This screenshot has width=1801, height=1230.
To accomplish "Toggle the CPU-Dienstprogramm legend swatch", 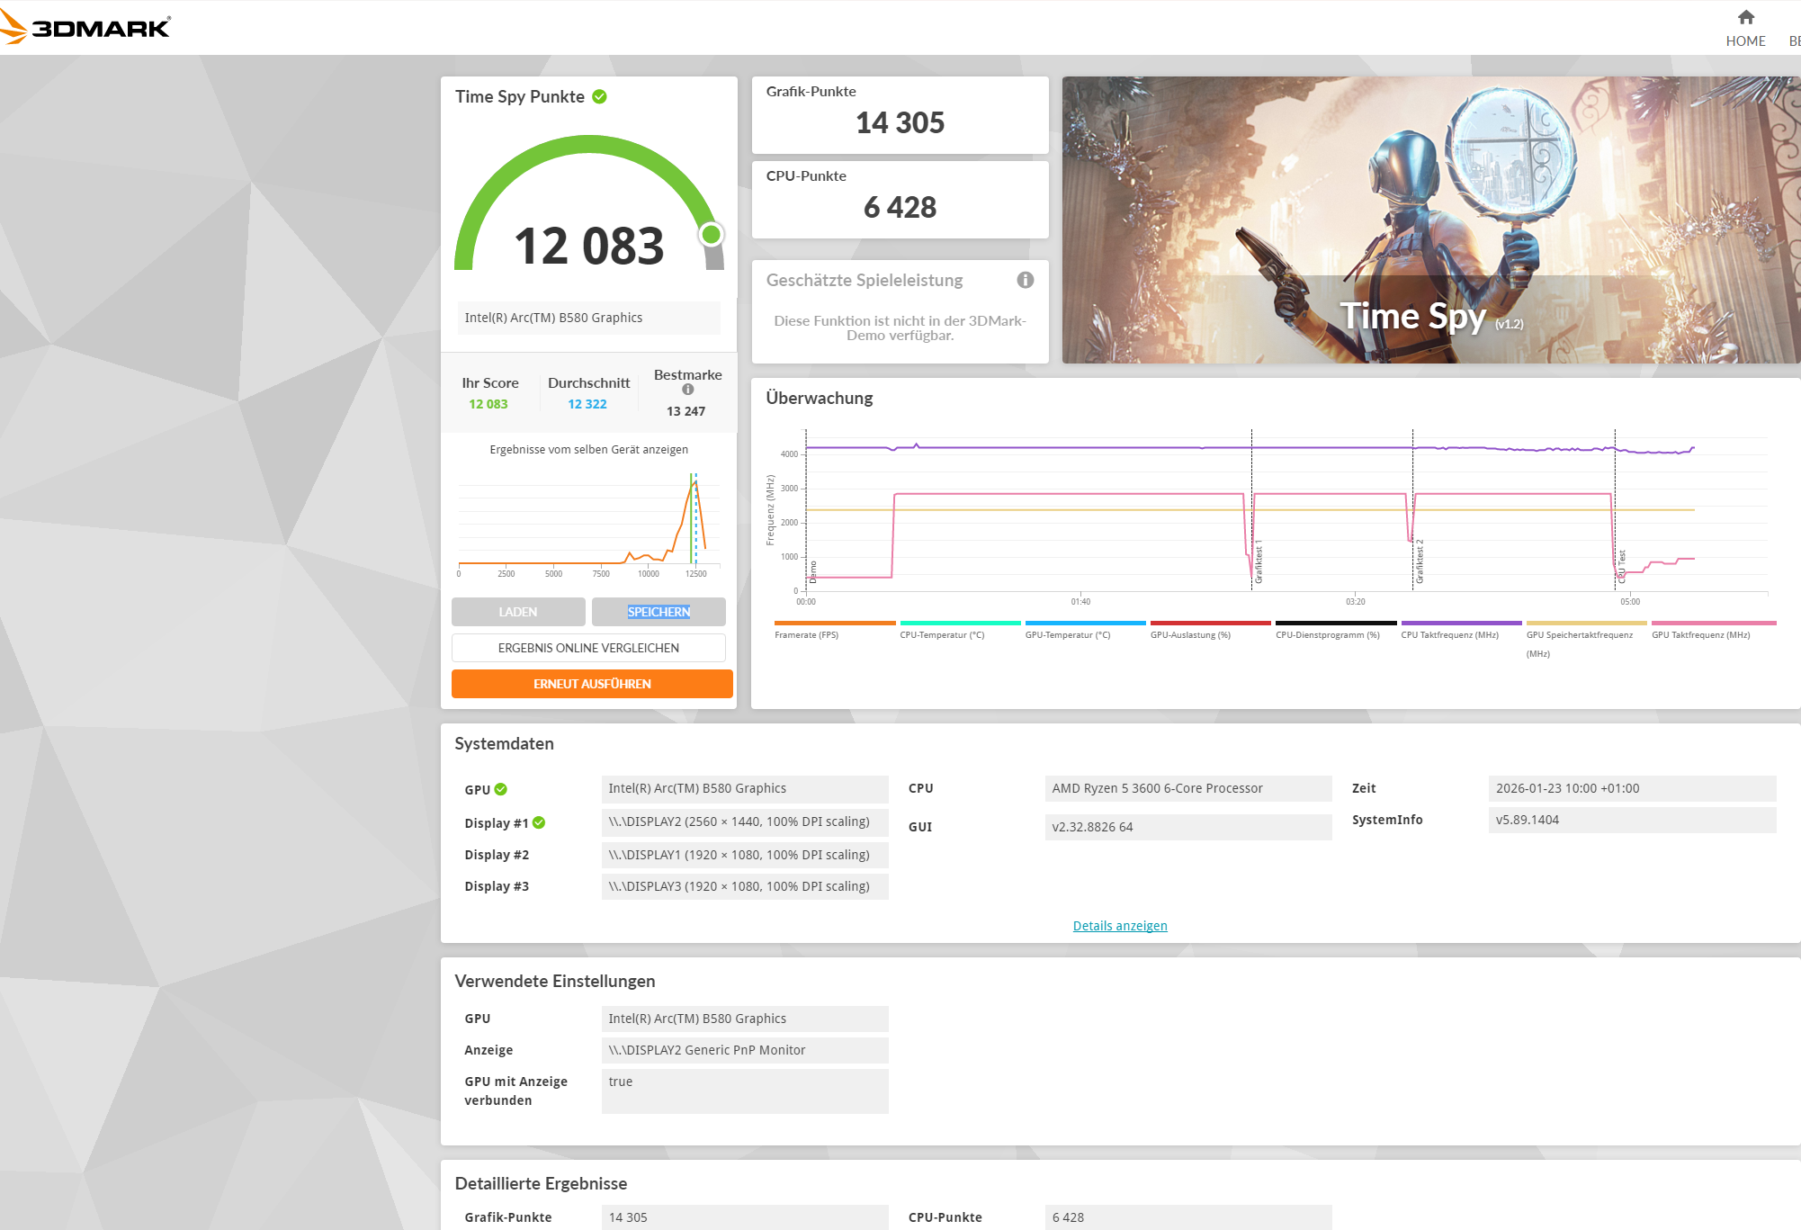I will click(x=1336, y=623).
